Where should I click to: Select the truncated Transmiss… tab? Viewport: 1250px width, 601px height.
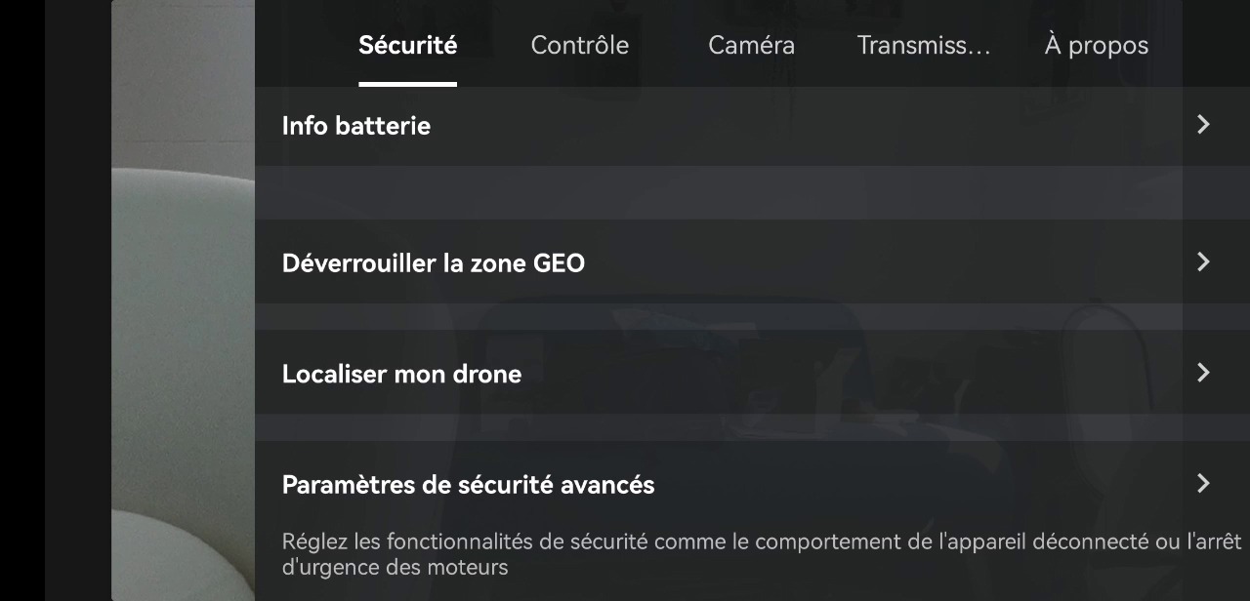click(x=924, y=45)
